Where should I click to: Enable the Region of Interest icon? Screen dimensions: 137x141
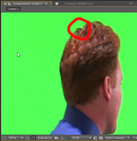click(95, 138)
